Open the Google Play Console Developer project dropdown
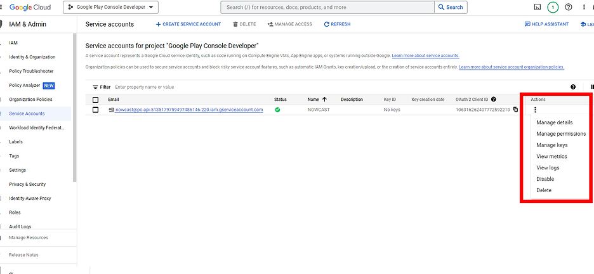The image size is (594, 274). [x=110, y=7]
